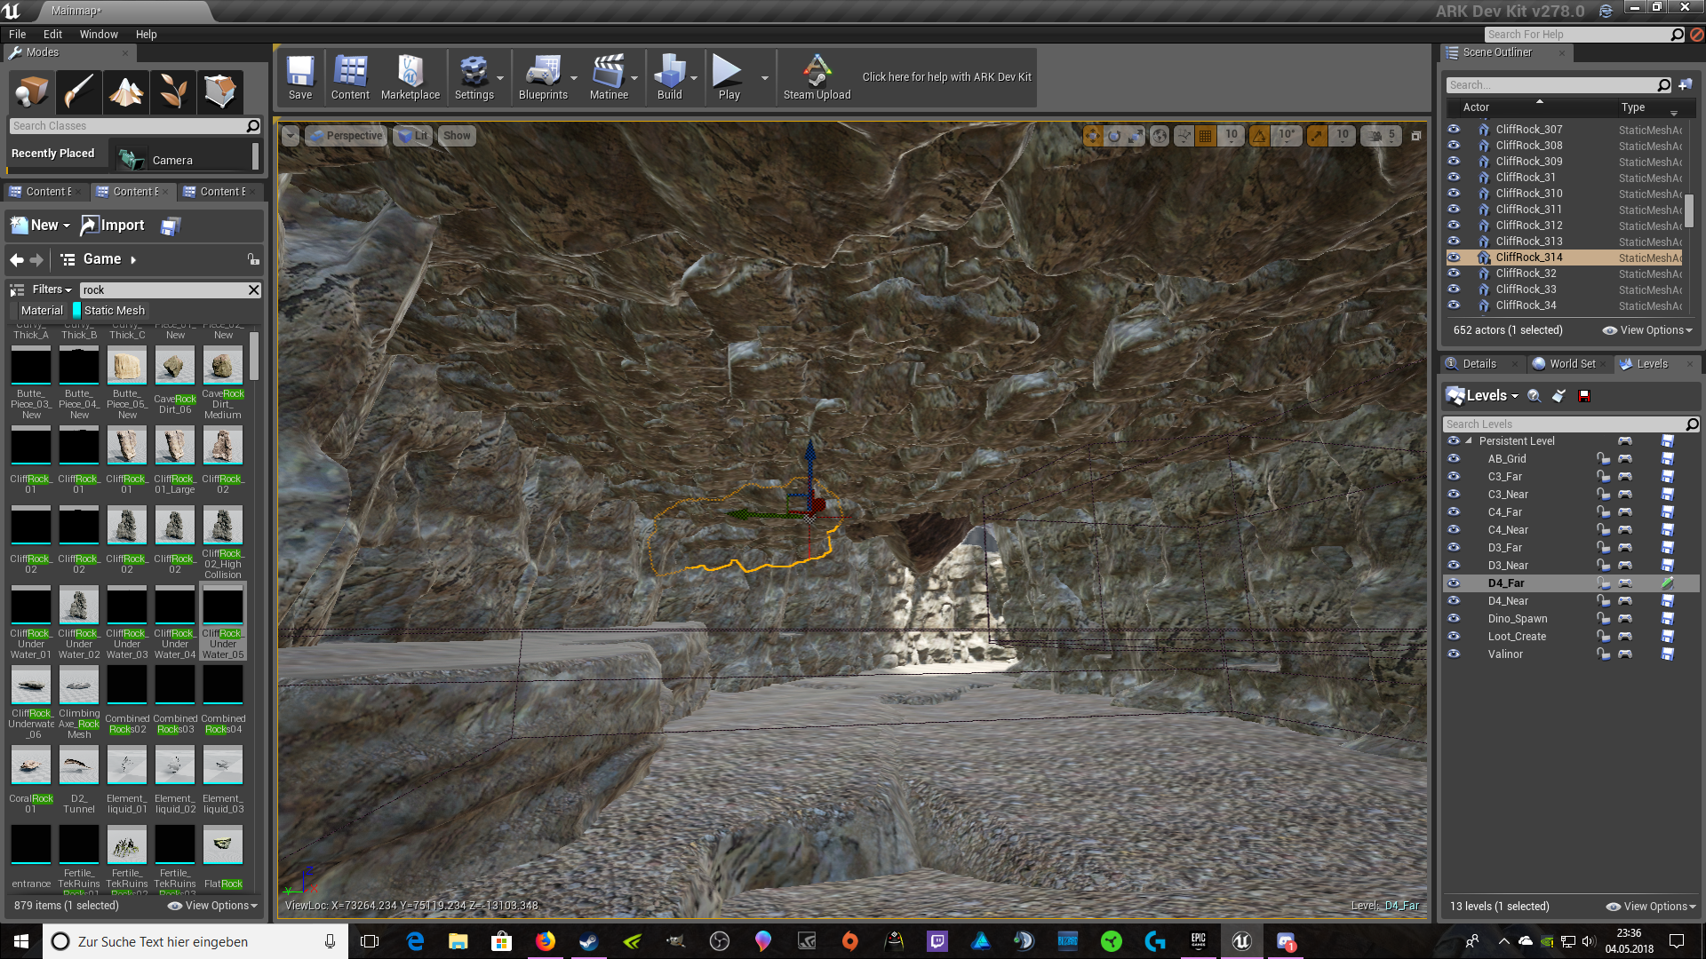Open Unreal Editor from Windows taskbar
Viewport: 1706px width, 959px height.
point(1242,941)
